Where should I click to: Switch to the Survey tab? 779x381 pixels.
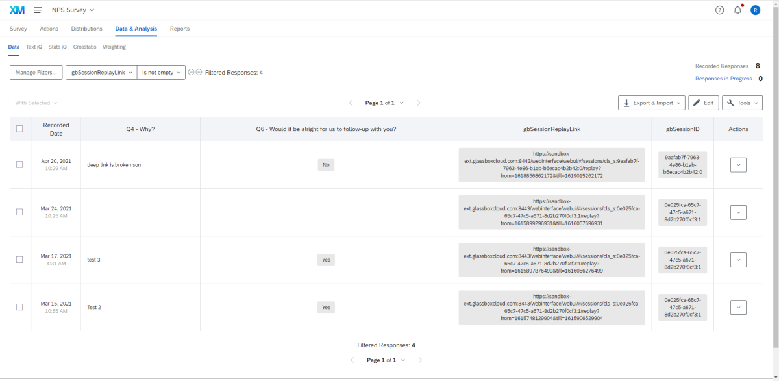[18, 29]
